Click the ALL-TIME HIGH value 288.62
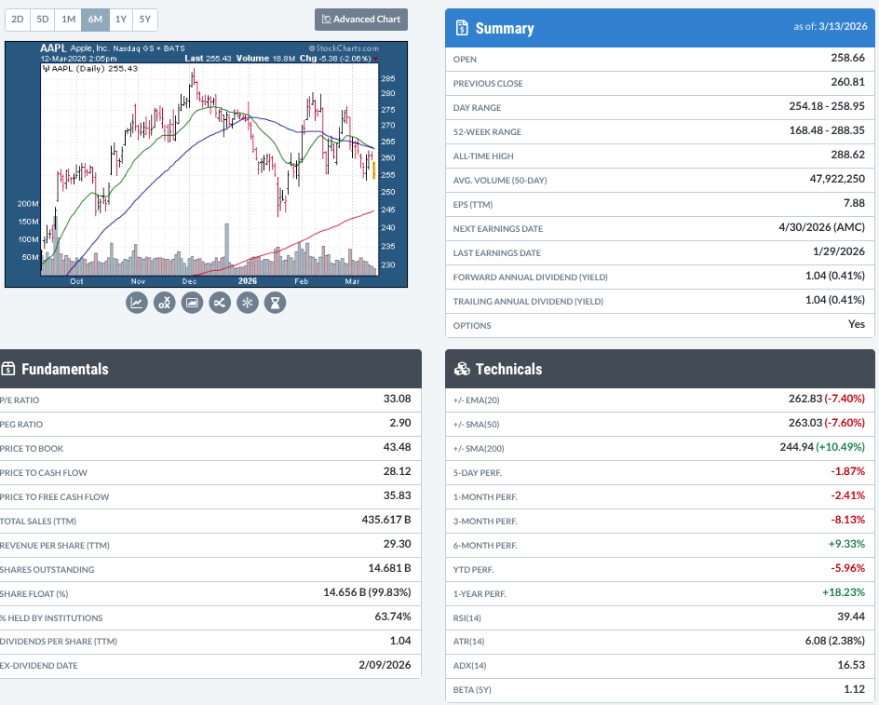Screen dimensions: 879x705 click(x=847, y=155)
